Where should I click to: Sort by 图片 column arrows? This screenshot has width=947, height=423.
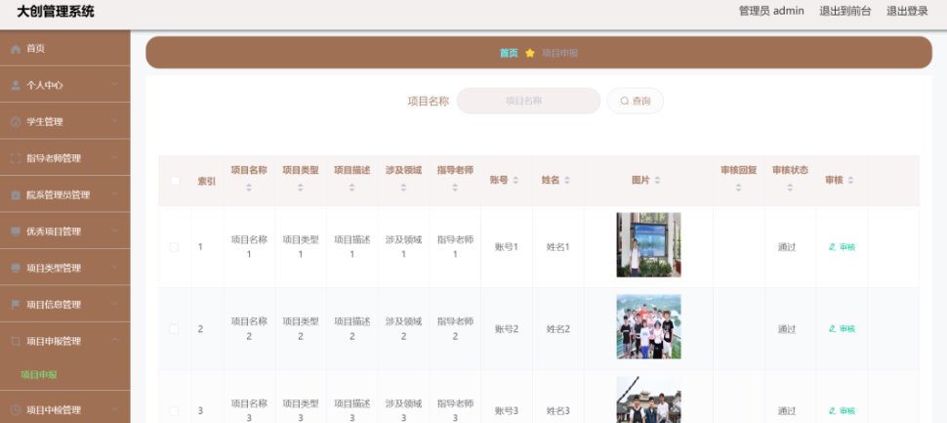(657, 180)
